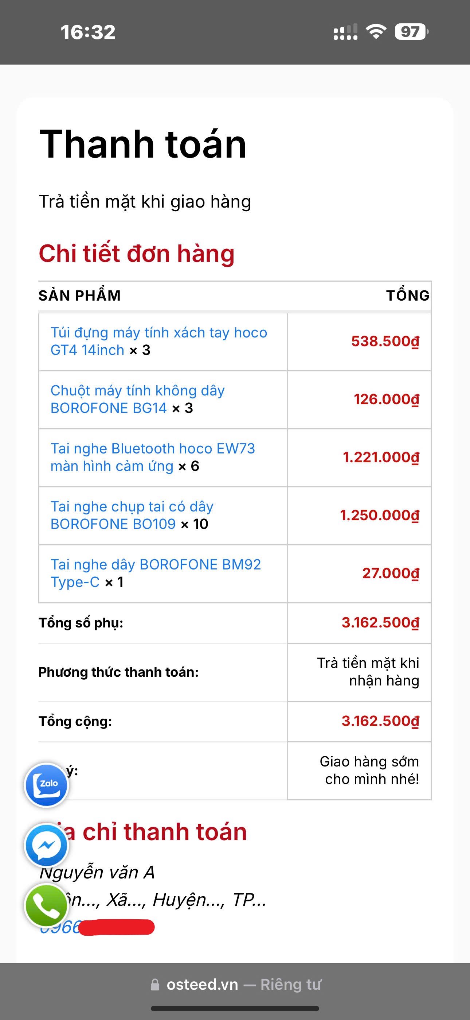Tap the customer name Nguyễn văn A
The height and width of the screenshot is (1020, 470).
(x=97, y=873)
